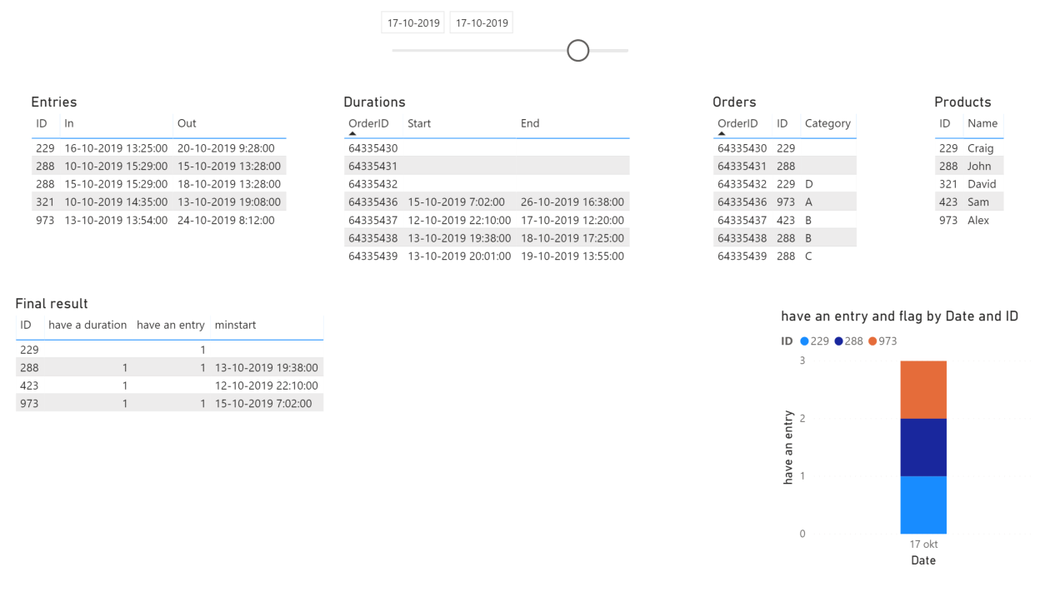
Task: Select Entries row ID 321
Action: point(159,202)
